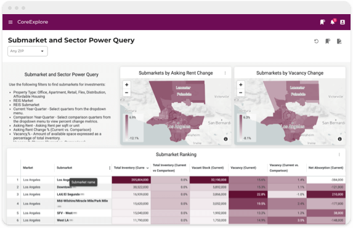353x228 pixels.
Task: Click Los Angeles label on Vacancy Change map
Action: click(293, 127)
